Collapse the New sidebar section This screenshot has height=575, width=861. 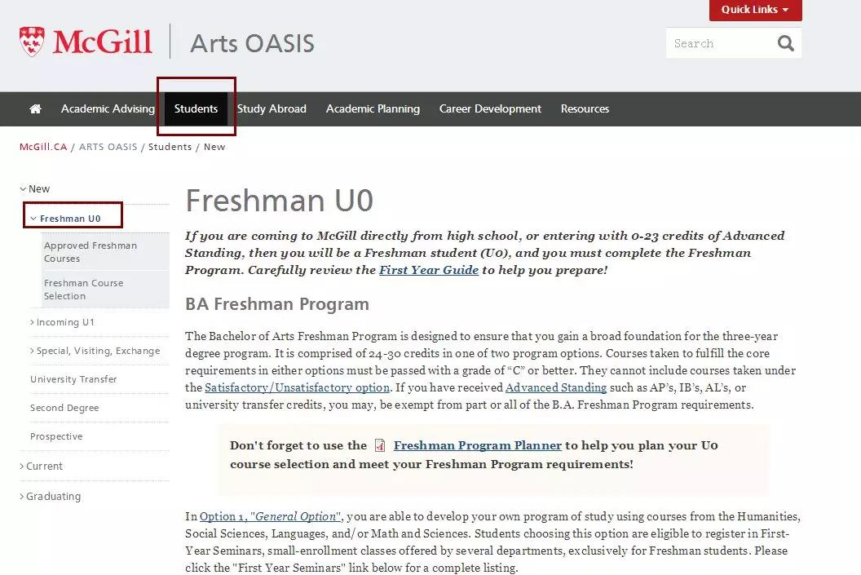[23, 189]
